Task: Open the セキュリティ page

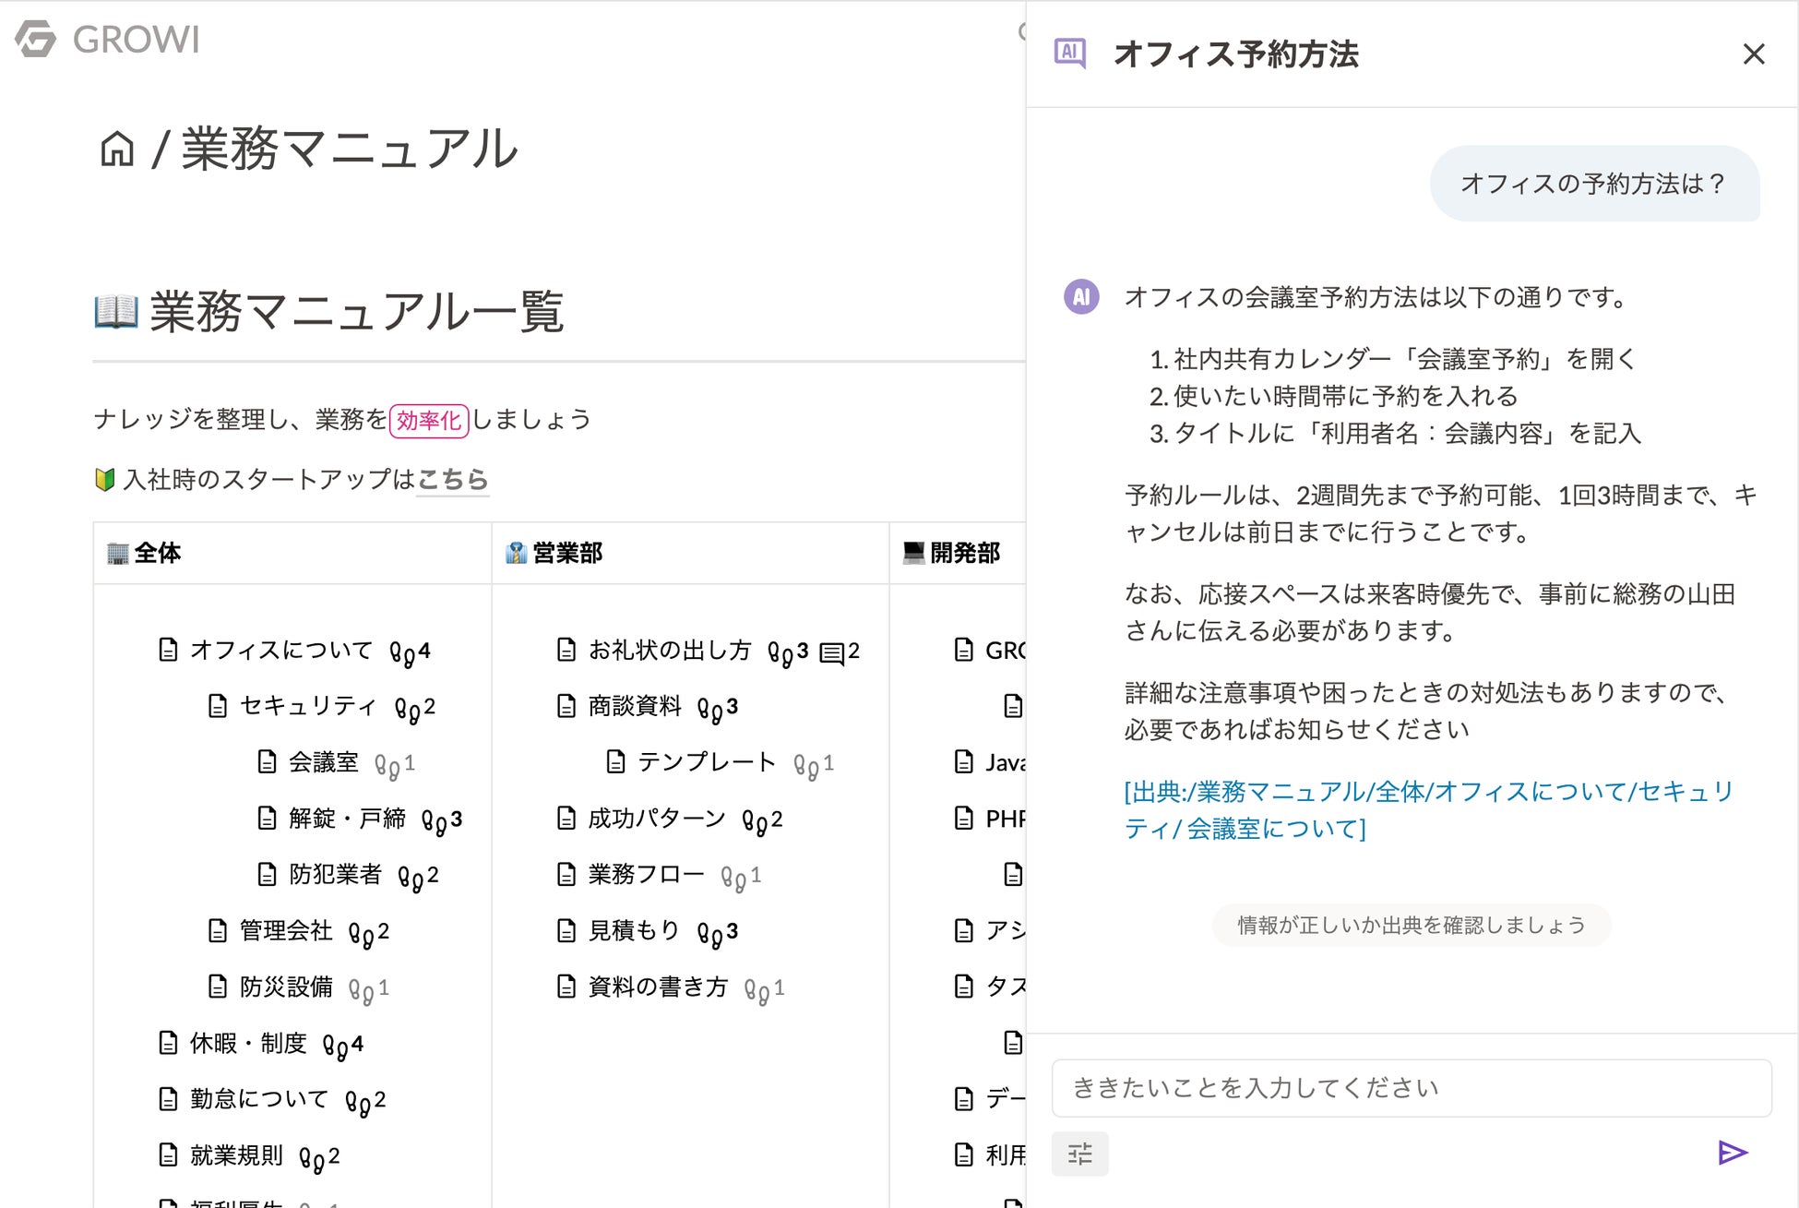Action: click(x=307, y=706)
